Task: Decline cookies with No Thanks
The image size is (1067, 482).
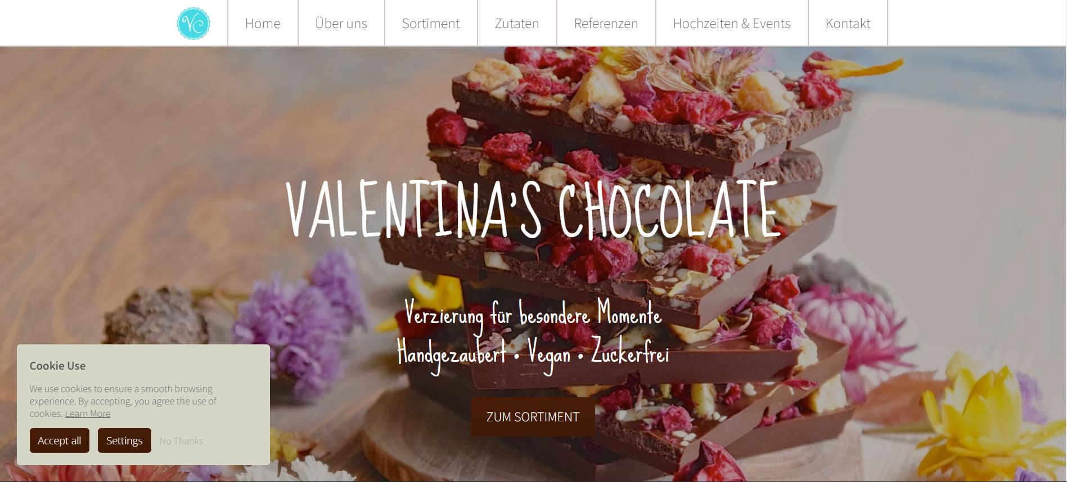Action: point(181,441)
